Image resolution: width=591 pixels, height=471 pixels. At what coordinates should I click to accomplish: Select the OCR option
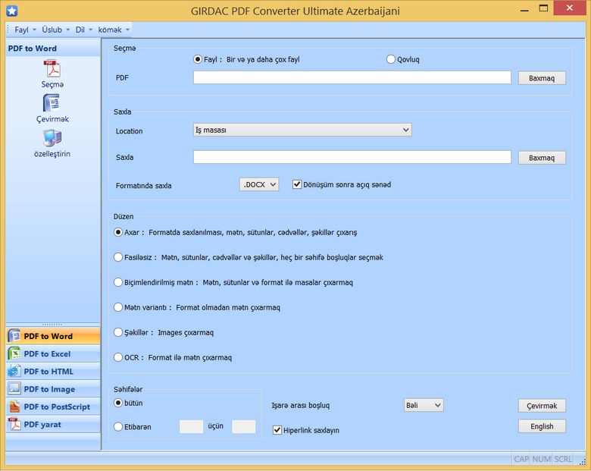[x=118, y=357]
